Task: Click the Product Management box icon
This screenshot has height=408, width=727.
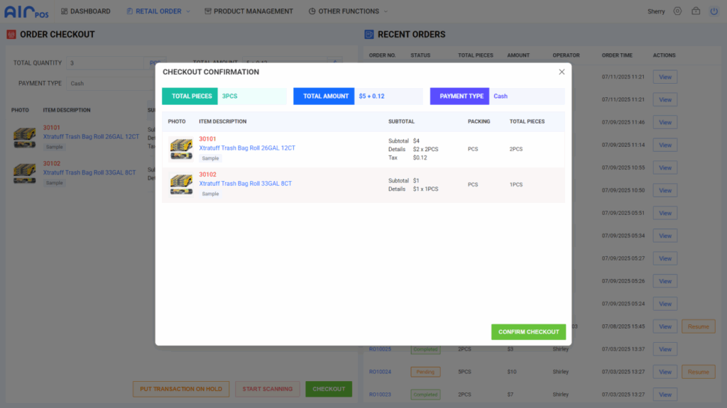Action: click(208, 11)
